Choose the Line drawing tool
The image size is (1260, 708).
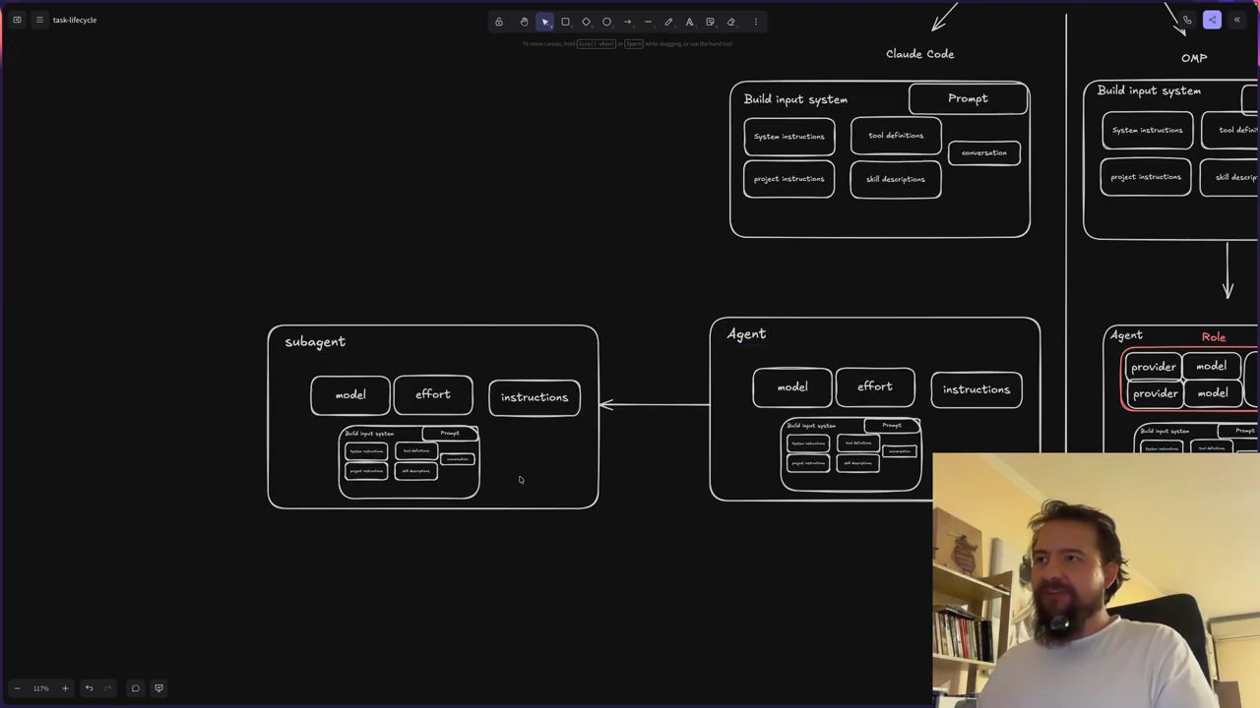click(648, 22)
